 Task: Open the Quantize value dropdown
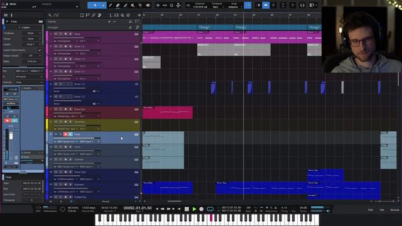point(200,7)
